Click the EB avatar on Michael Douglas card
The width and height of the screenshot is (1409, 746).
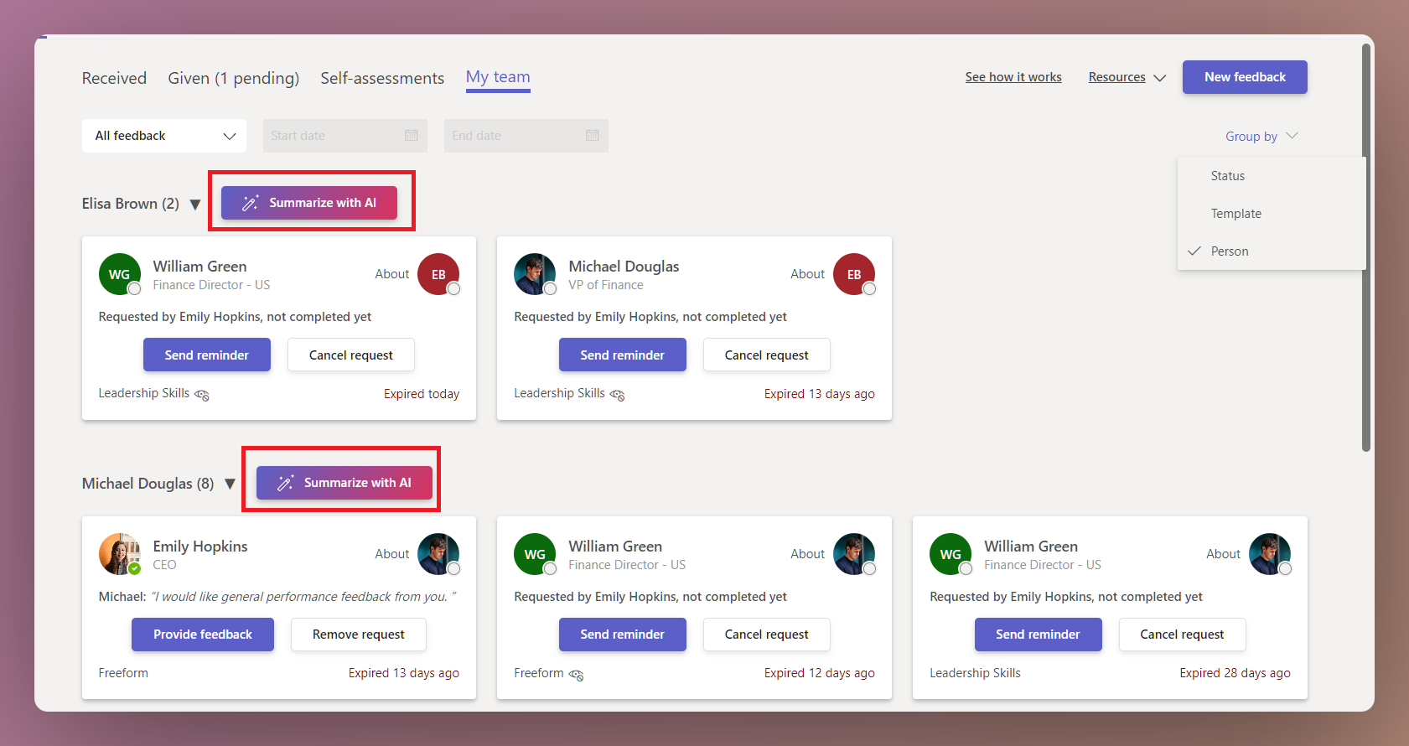pos(853,274)
